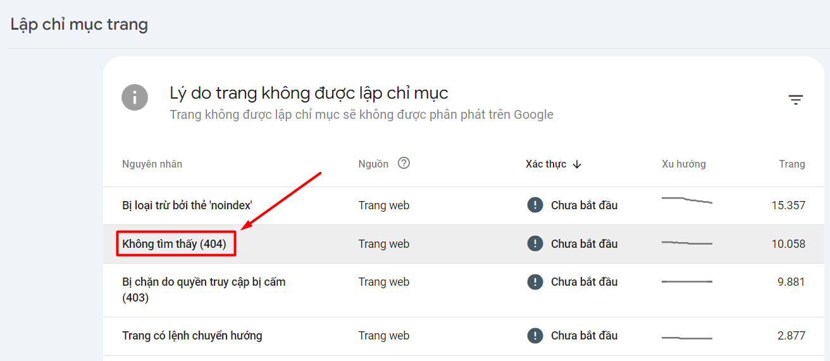Click the help icon next to Nguồn

pyautogui.click(x=404, y=163)
